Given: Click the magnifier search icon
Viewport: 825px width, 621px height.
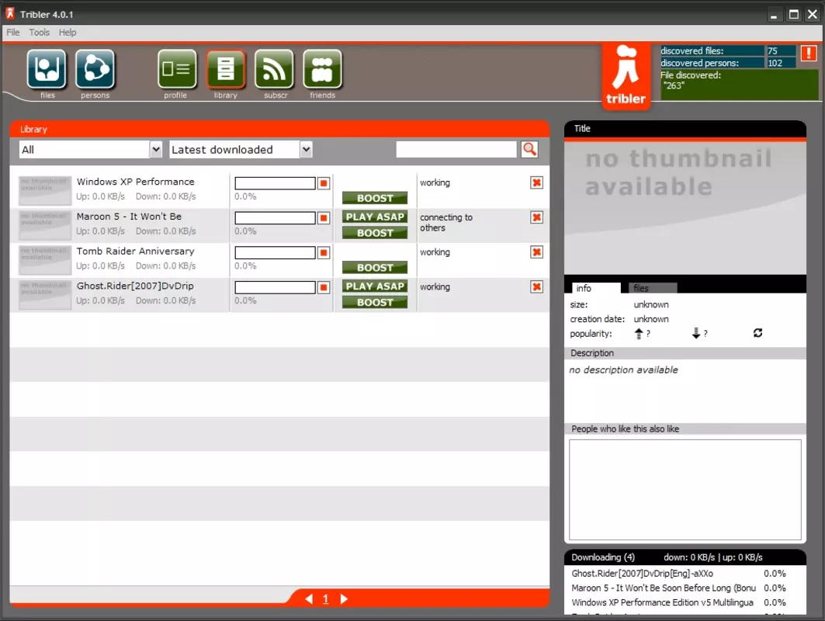Looking at the screenshot, I should (x=530, y=150).
